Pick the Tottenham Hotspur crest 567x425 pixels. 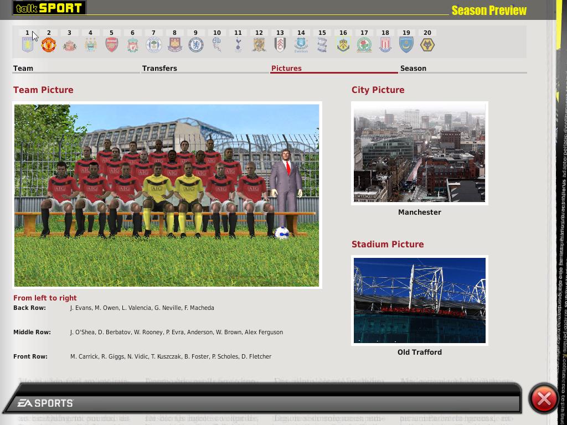click(238, 45)
